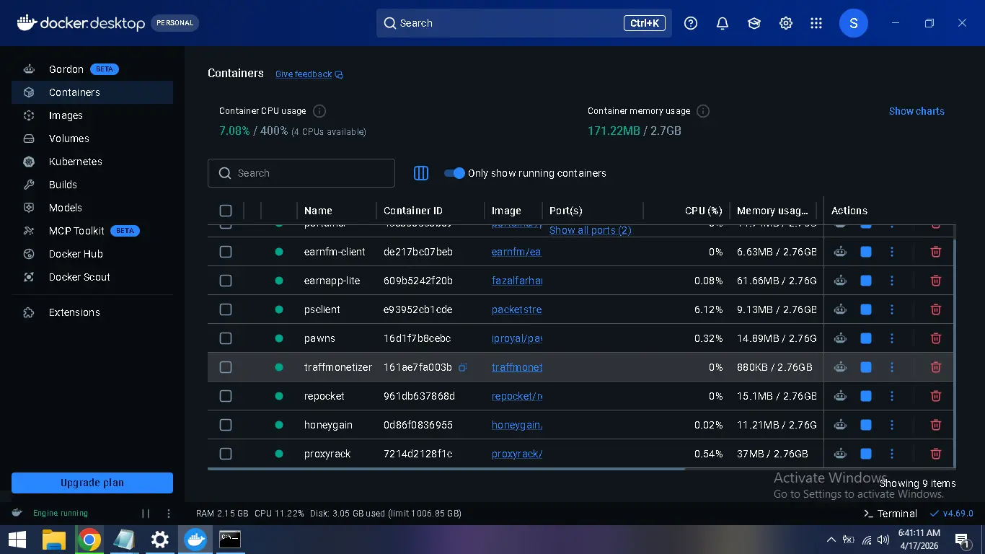
Task: Pause the Docker engine from the footer
Action: (146, 514)
